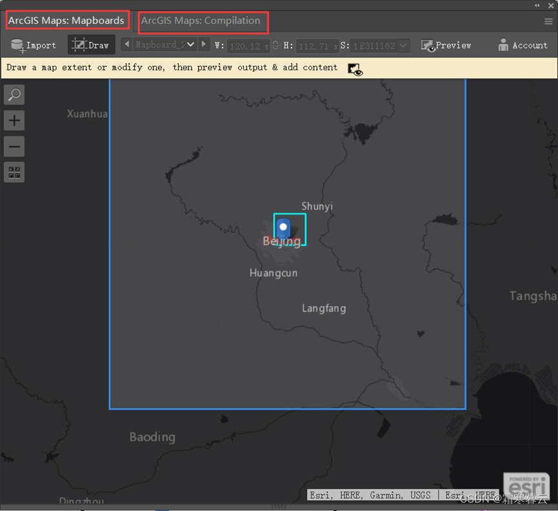The image size is (558, 511).
Task: Zoom in with the plus icon
Action: pyautogui.click(x=14, y=120)
